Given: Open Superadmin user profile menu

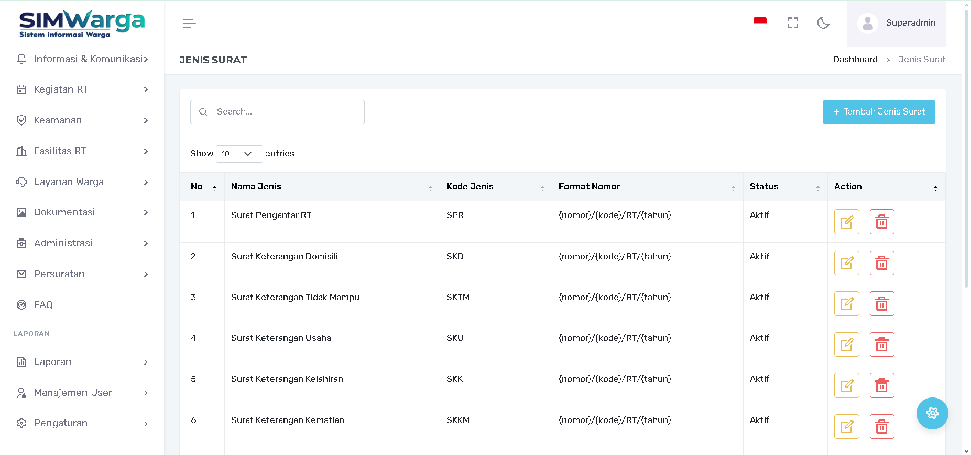Looking at the screenshot, I should (897, 23).
